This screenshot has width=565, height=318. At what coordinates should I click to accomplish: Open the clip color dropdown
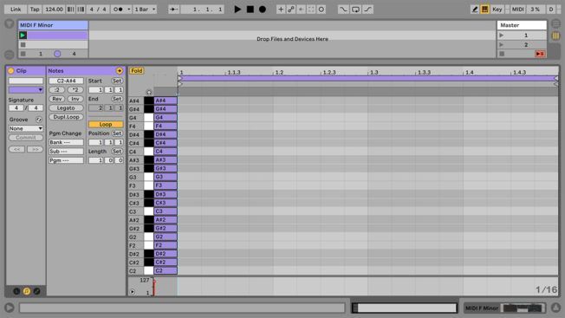click(x=26, y=89)
